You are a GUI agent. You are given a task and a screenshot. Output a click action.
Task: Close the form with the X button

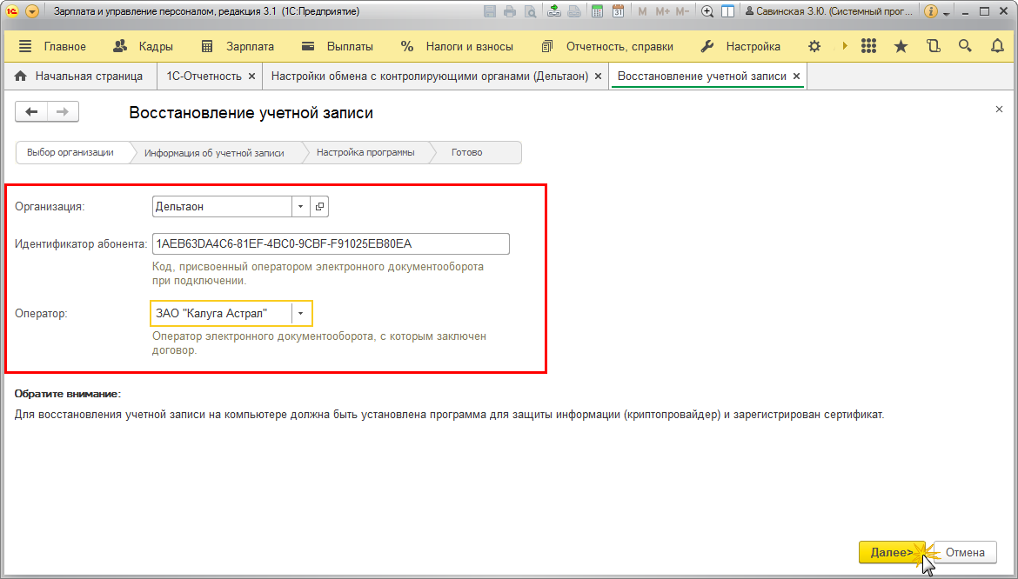point(999,110)
